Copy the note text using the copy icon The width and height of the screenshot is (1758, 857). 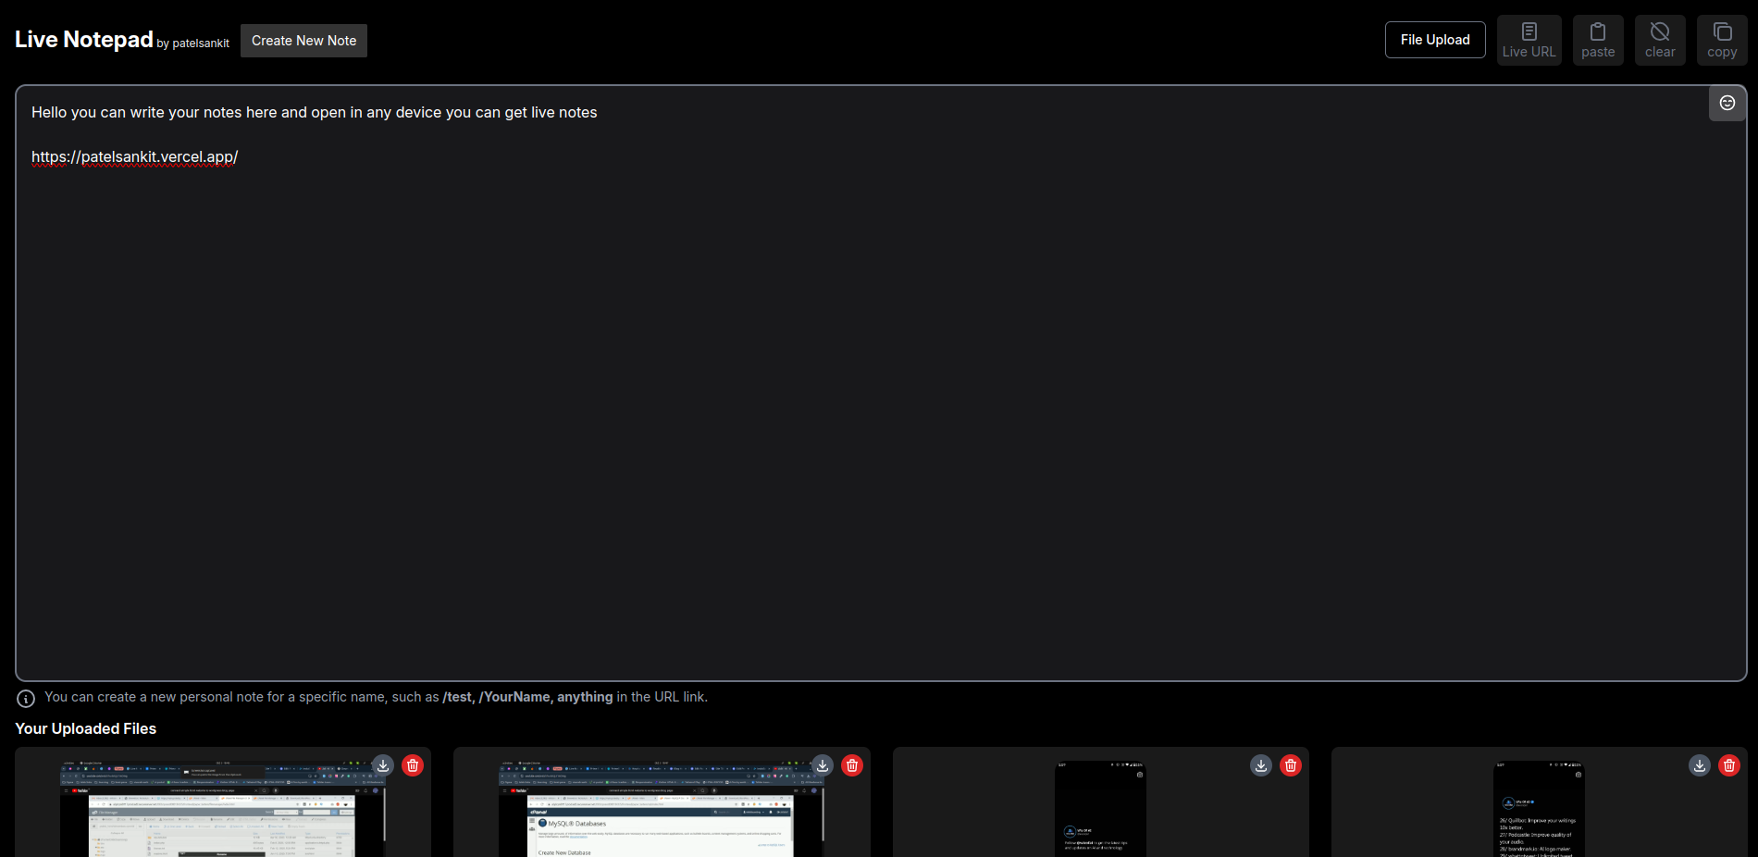(1722, 40)
